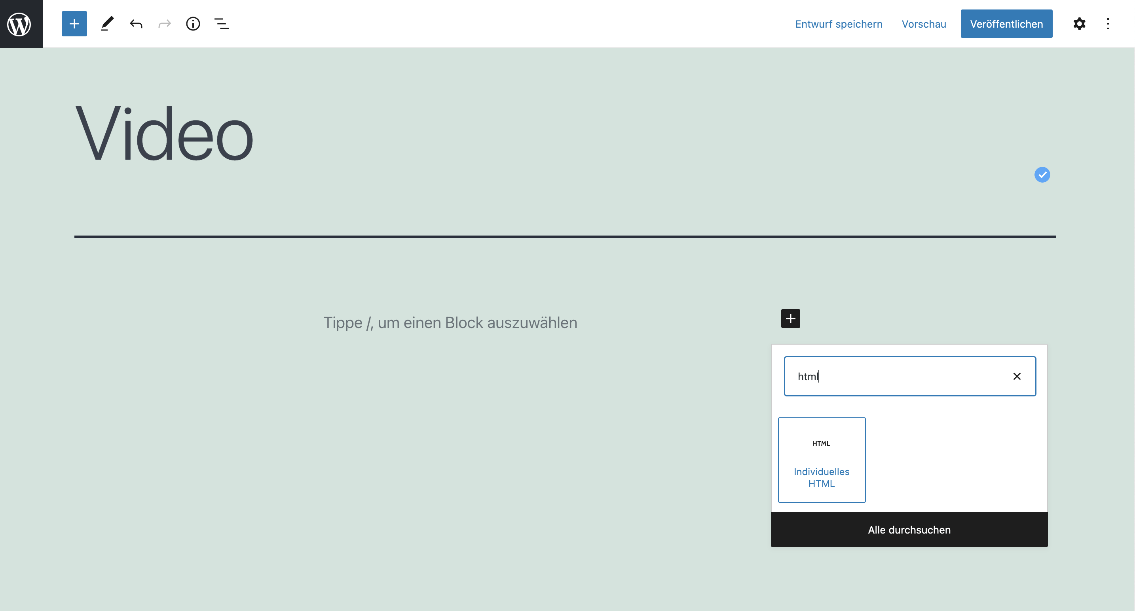Toggle the blue block inserter plus button

(74, 24)
